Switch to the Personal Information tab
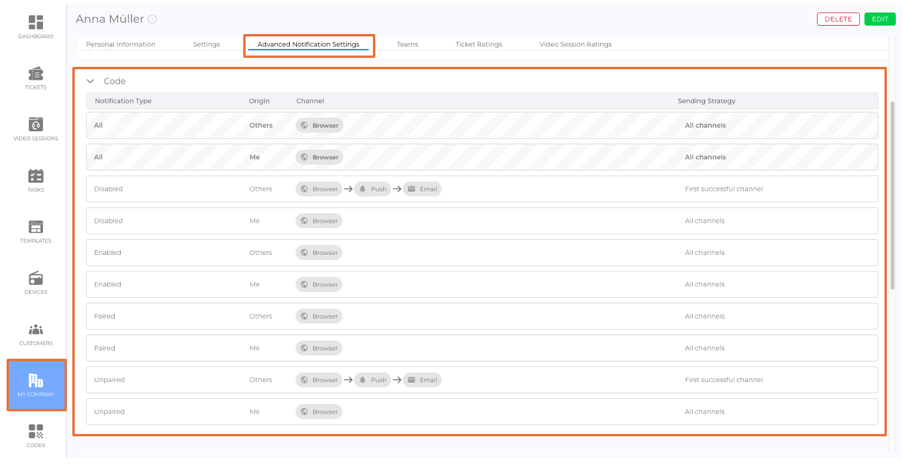Screen dimensions: 903x465 coord(121,44)
